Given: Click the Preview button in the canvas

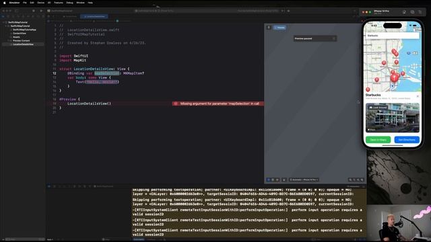Looking at the screenshot, I should (x=280, y=28).
